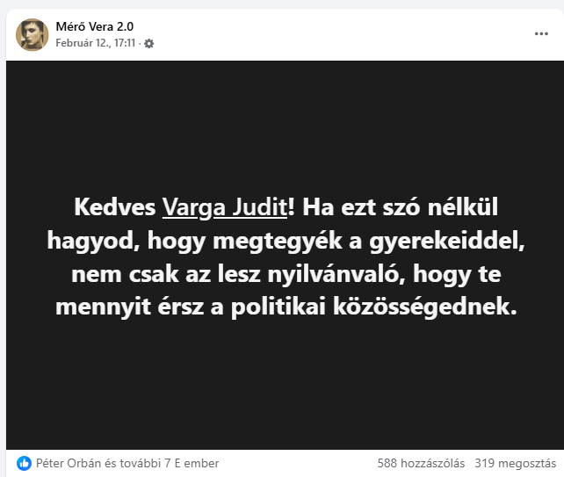Follow the tagged Varga Judit link
The image size is (564, 477).
pos(225,207)
